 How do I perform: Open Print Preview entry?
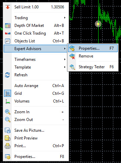(36, 138)
